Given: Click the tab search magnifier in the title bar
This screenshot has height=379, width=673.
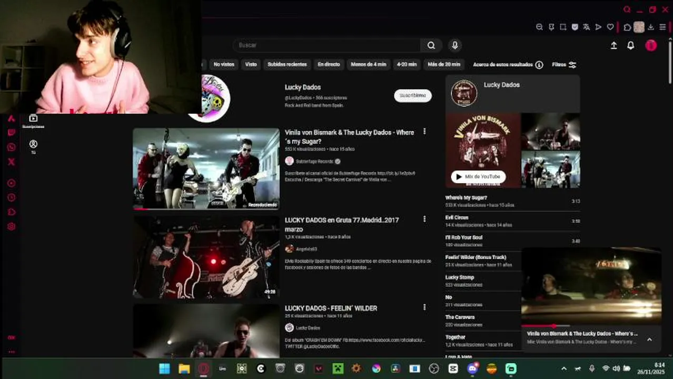Looking at the screenshot, I should [627, 9].
